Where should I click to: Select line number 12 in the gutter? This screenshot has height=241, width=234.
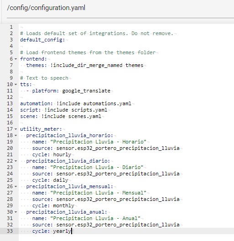(10, 97)
